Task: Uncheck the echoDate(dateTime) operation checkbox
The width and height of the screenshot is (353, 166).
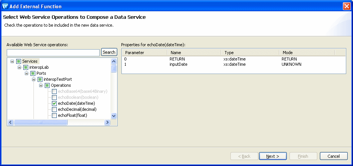Action: pos(54,104)
